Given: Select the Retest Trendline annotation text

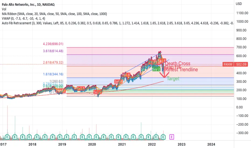Looking at the screenshot, I should [x=182, y=70].
